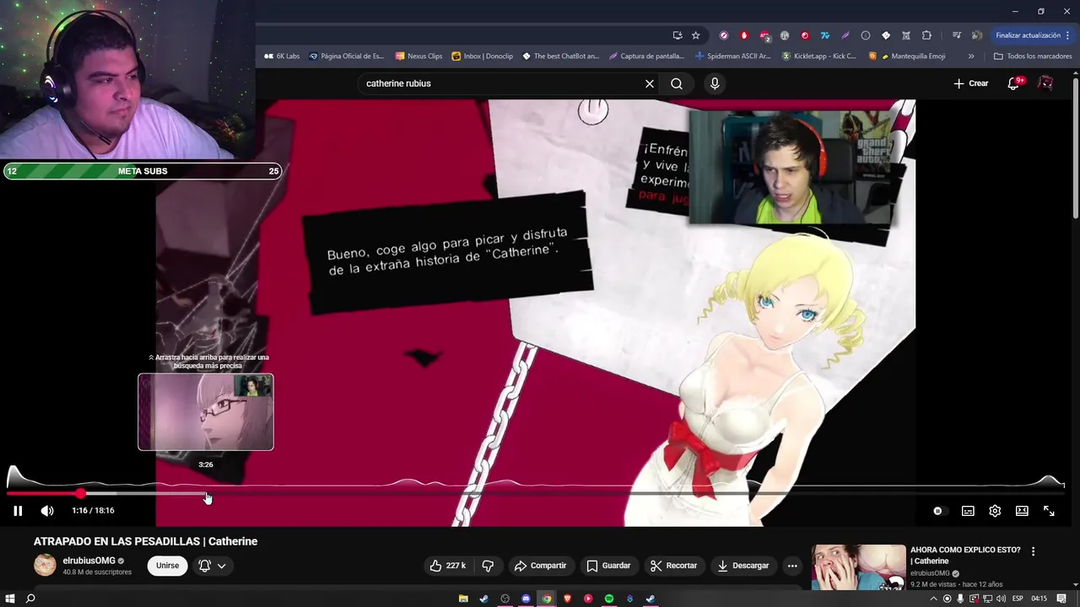Click the Unirse join button
The image size is (1080, 607).
pyautogui.click(x=167, y=566)
